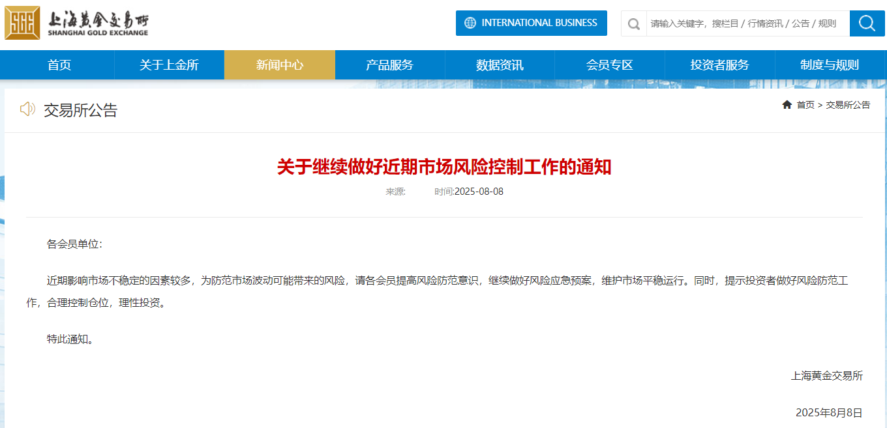Click the blue search submit button
Viewport: 887px width, 428px height.
[x=867, y=23]
